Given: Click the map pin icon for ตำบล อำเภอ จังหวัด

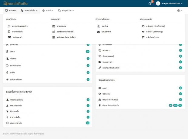Looking at the screenshot, I should [x=100, y=105].
